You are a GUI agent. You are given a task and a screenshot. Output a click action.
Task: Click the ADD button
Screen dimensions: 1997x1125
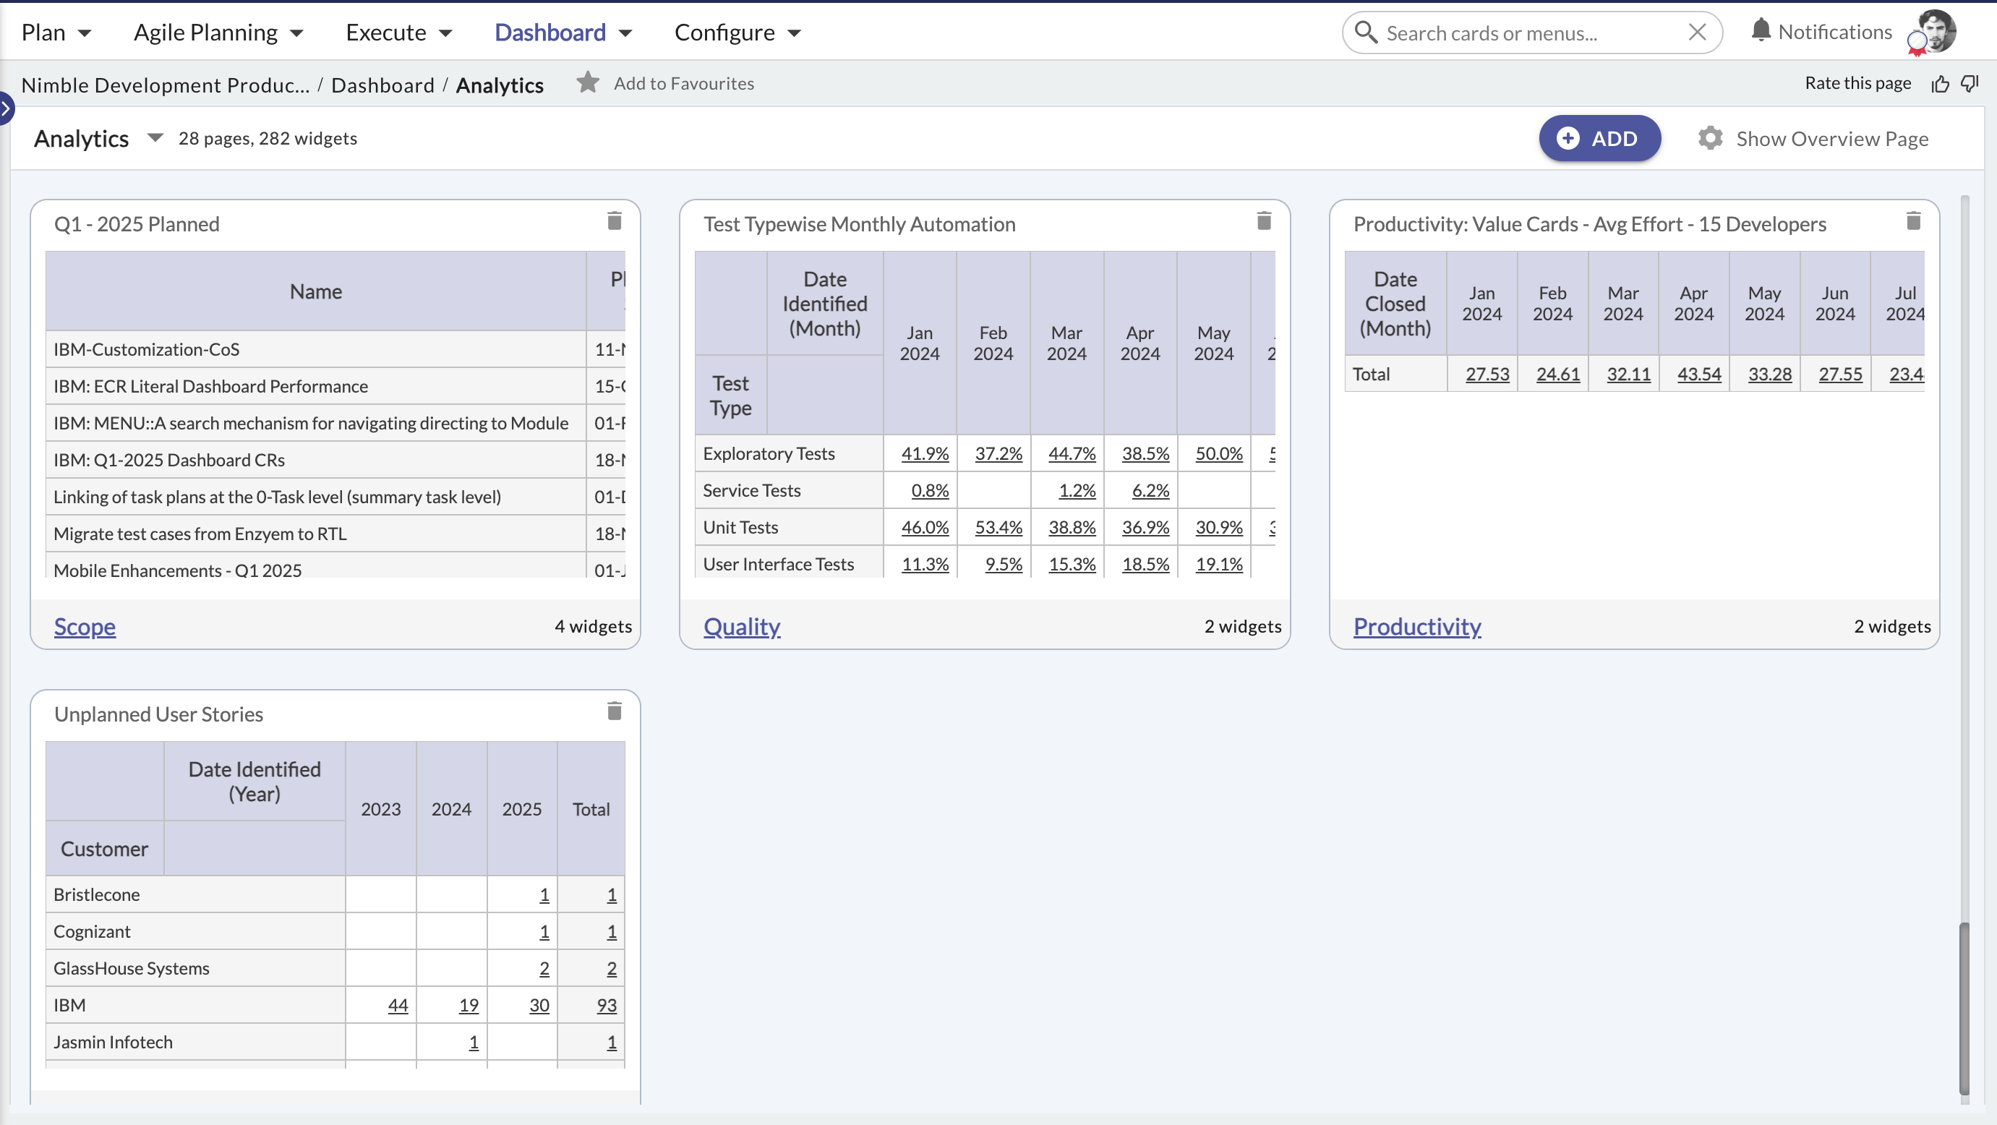click(1599, 138)
